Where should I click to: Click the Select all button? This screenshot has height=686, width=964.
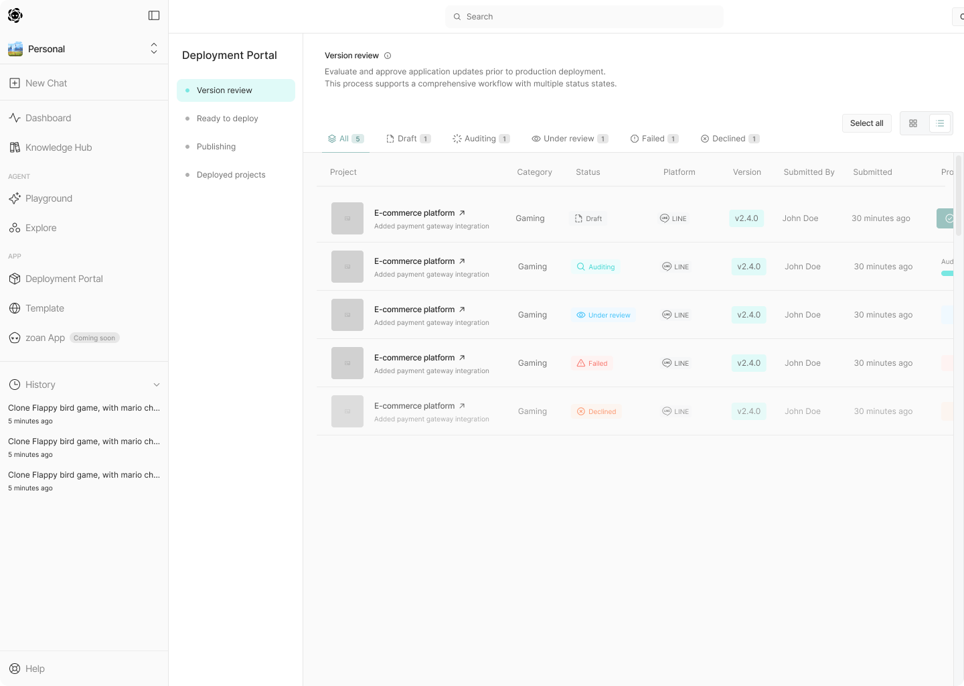point(866,123)
